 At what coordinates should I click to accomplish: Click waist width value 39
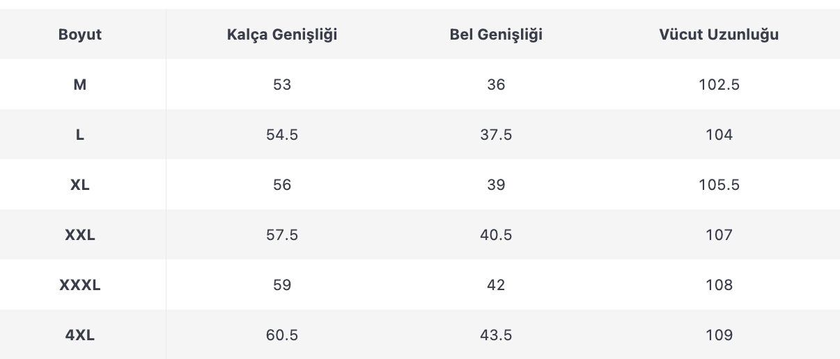(x=496, y=185)
